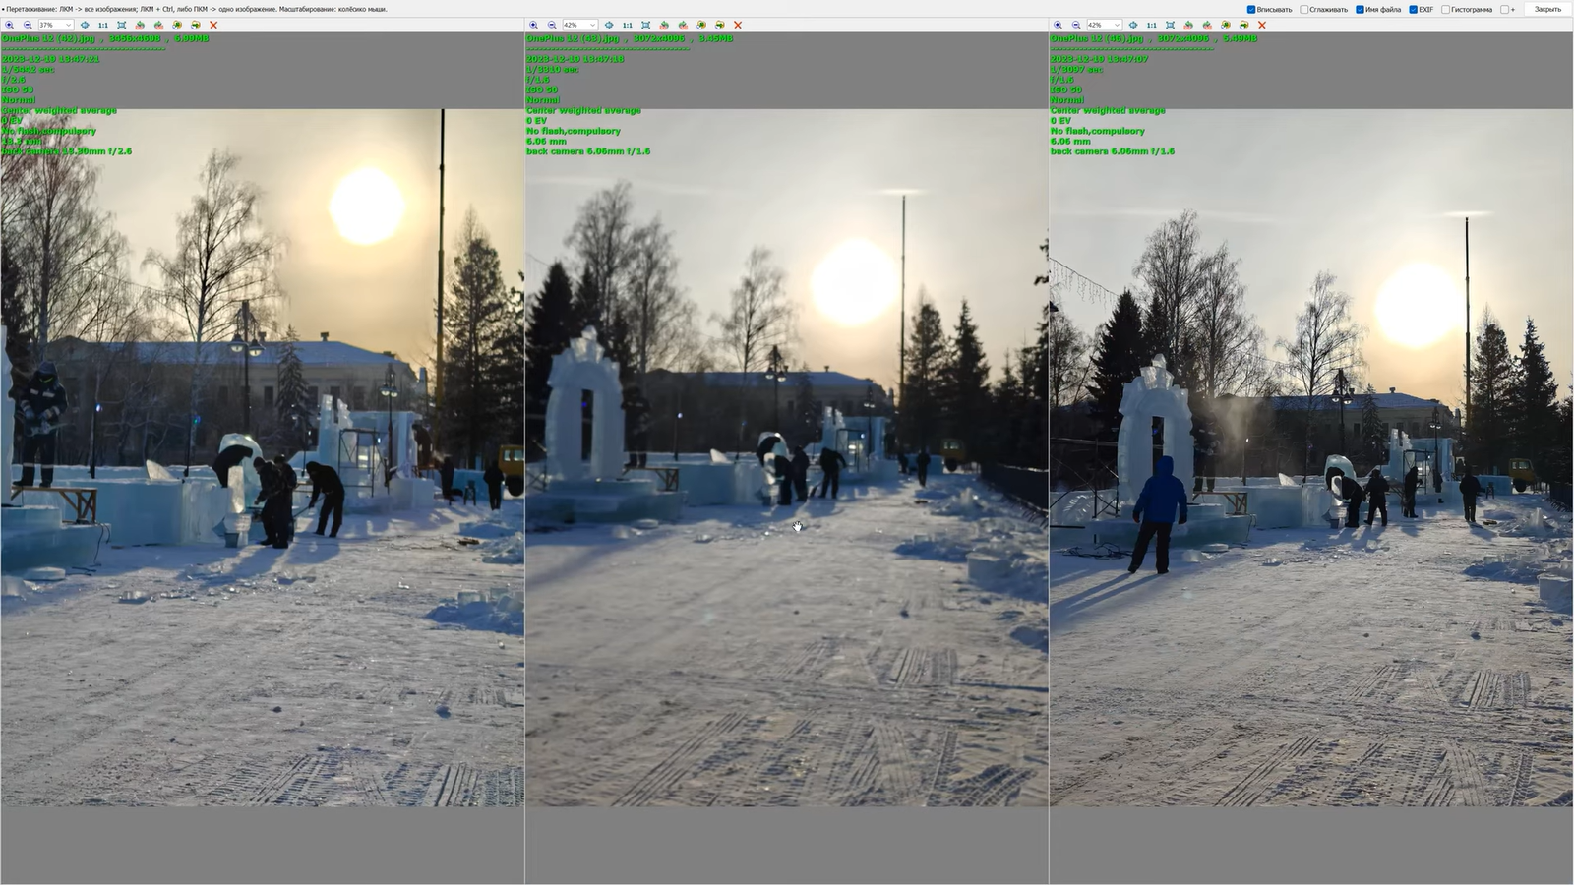Zoom in on the left image panel
The image size is (1574, 885).
[9, 25]
